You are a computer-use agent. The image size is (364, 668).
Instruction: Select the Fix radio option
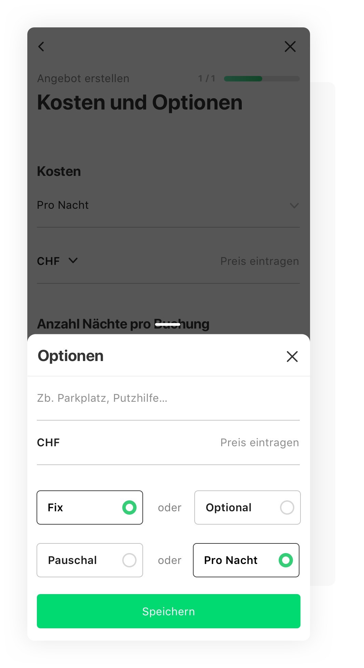click(x=90, y=508)
